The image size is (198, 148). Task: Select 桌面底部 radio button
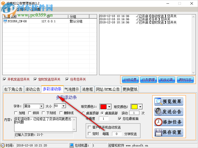(x=102, y=113)
